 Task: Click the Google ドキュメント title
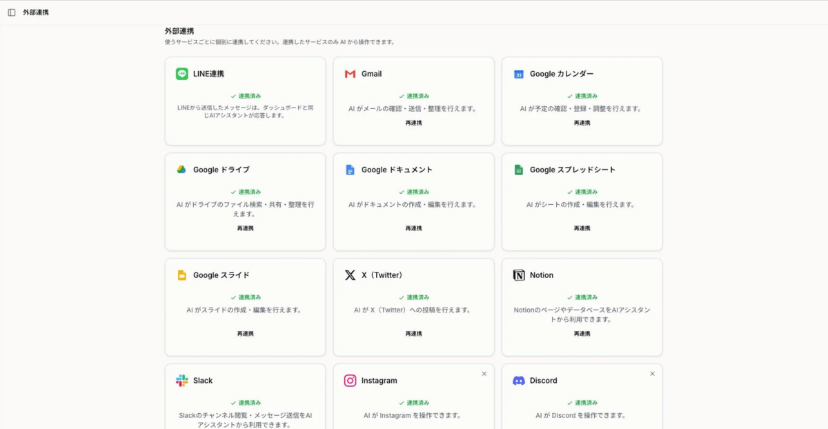click(397, 170)
